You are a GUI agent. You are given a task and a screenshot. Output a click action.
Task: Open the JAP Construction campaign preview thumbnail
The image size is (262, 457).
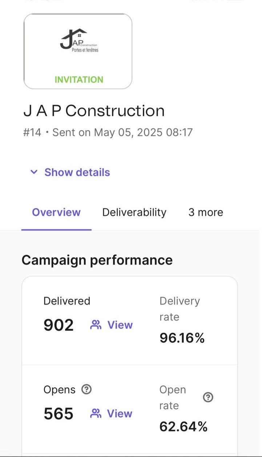pos(78,51)
